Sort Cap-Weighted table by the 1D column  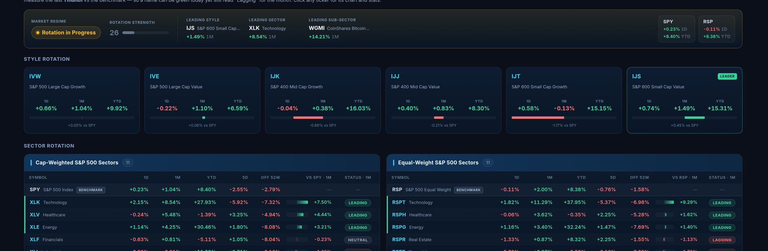point(146,177)
